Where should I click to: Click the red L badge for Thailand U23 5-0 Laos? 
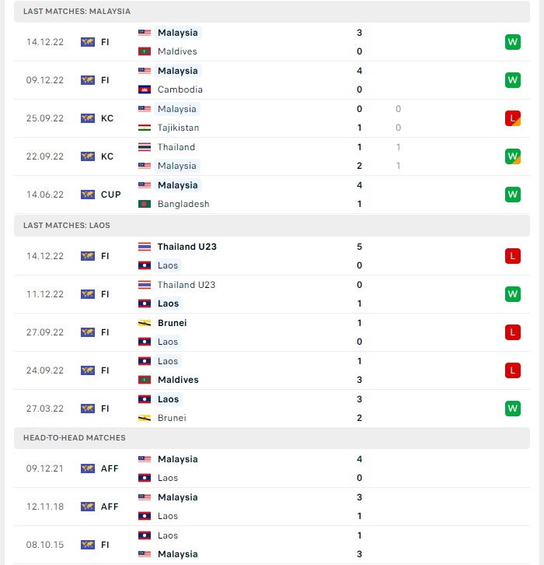coord(512,256)
